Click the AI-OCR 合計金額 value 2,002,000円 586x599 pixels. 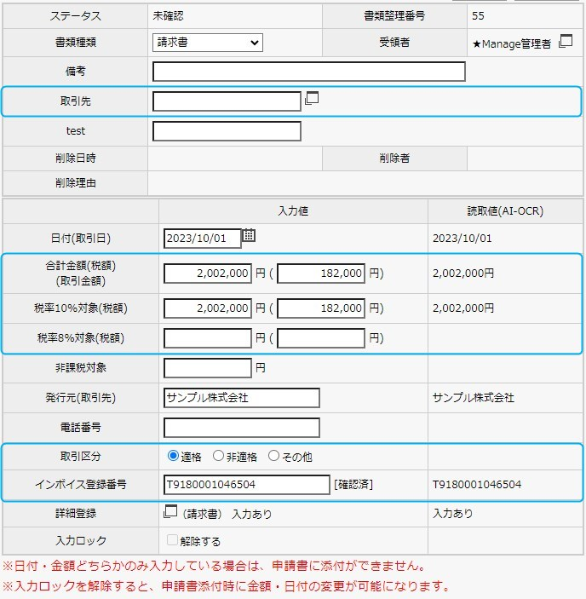[x=463, y=274]
